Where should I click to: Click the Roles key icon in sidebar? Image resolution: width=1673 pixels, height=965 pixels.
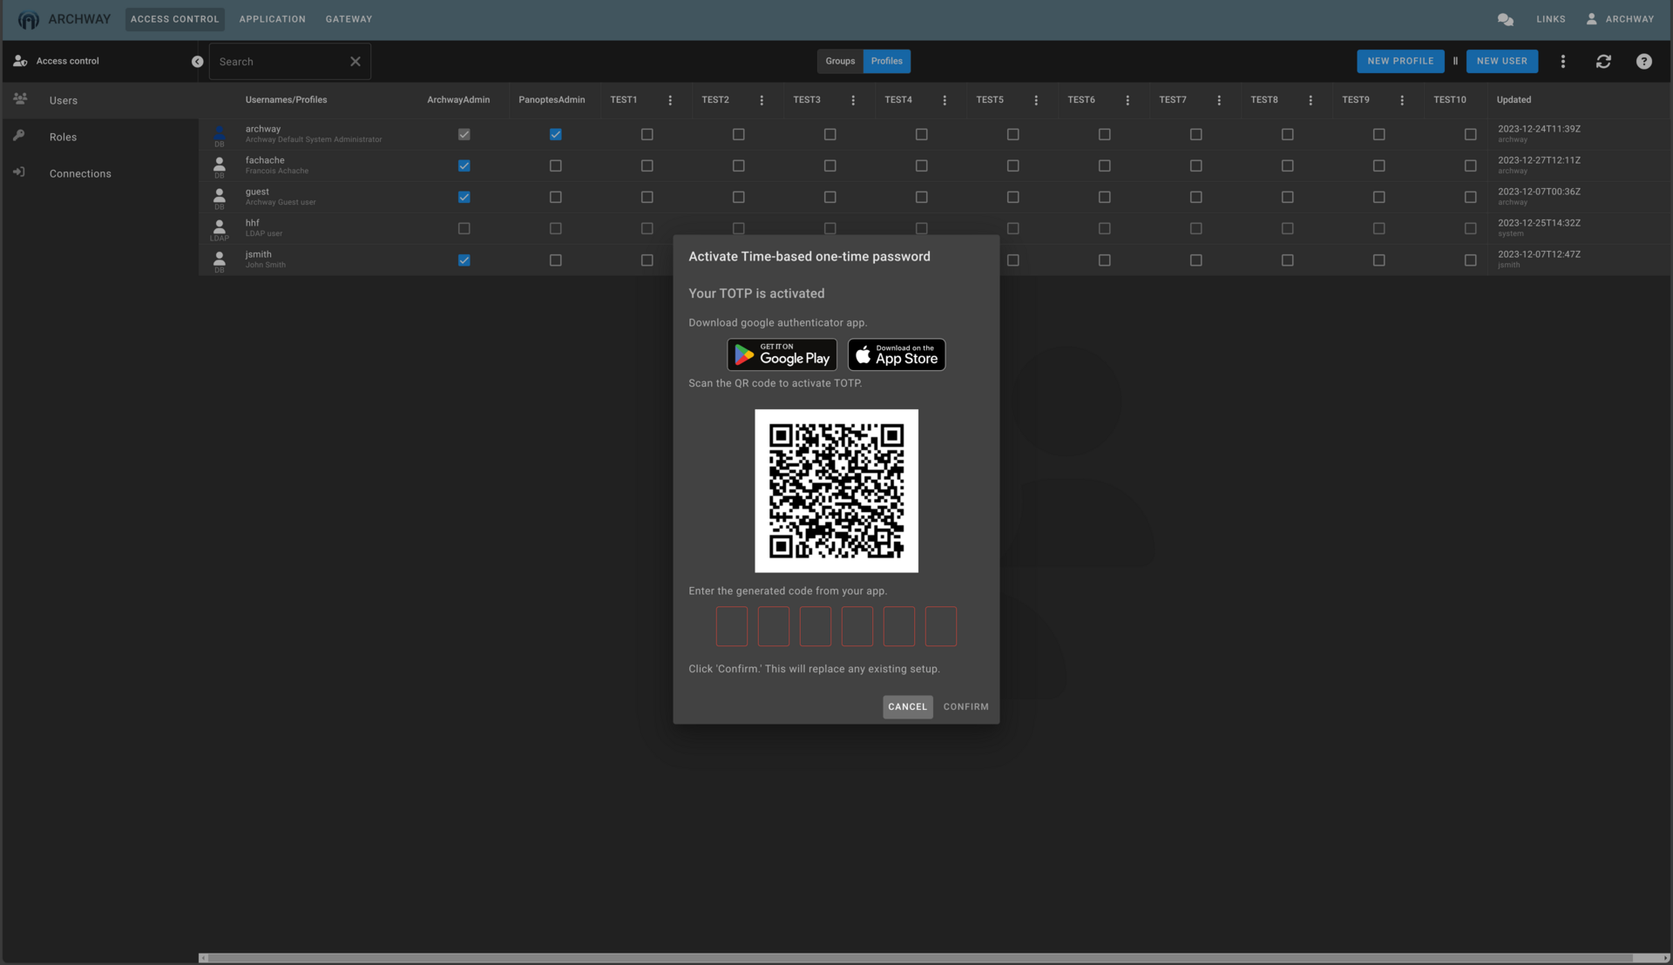(18, 136)
